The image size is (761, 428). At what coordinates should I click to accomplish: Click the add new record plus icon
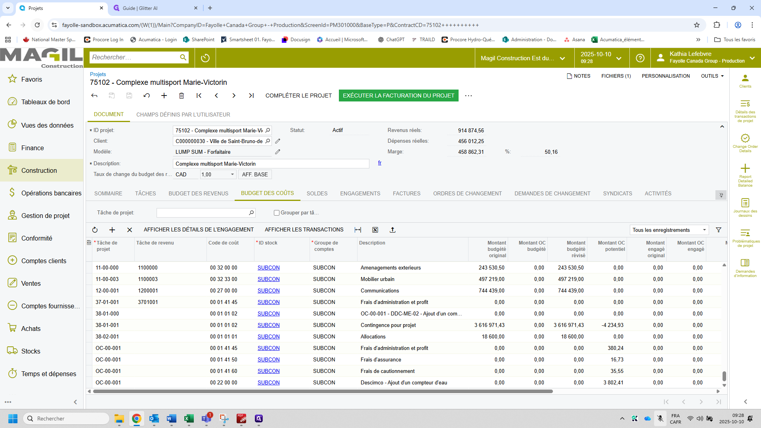click(x=164, y=96)
